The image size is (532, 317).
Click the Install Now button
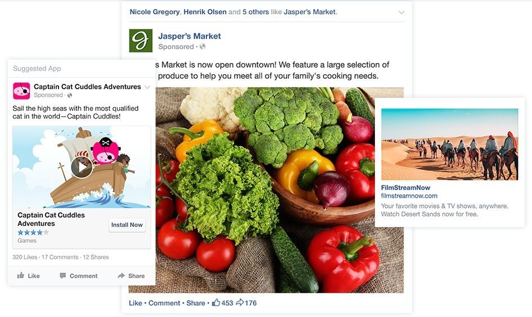click(x=127, y=225)
